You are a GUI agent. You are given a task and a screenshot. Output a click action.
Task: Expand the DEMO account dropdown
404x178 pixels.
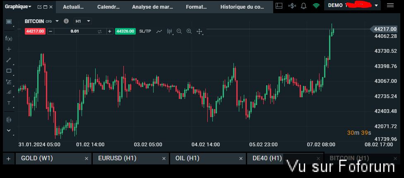376,5
